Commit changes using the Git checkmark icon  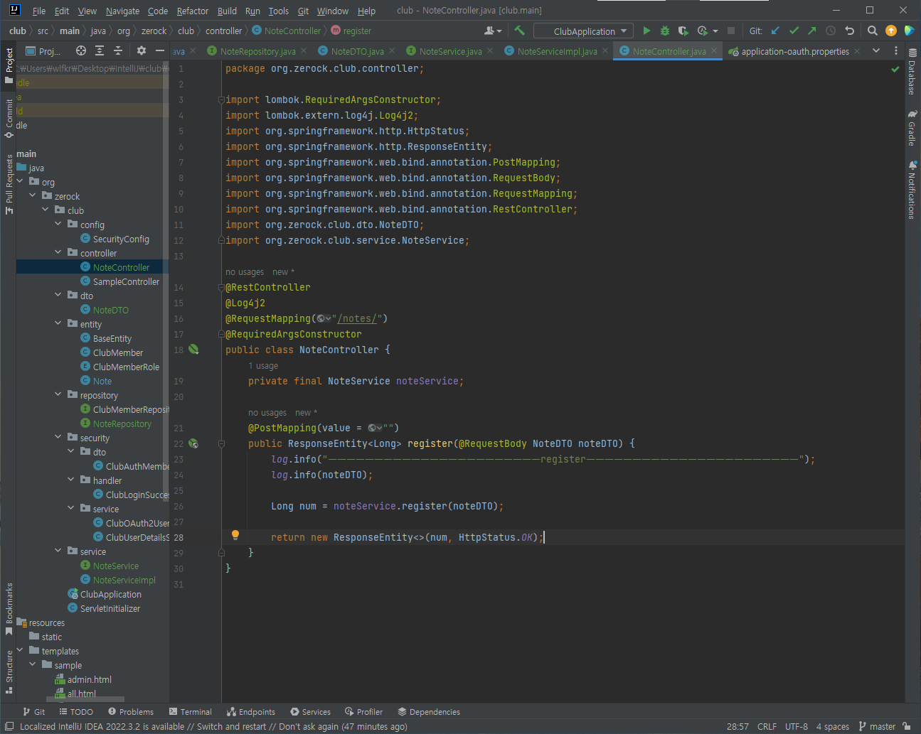pyautogui.click(x=794, y=31)
